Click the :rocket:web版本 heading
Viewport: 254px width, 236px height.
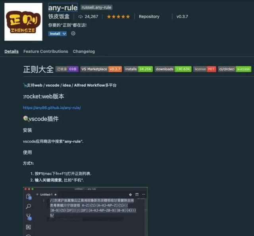44,96
